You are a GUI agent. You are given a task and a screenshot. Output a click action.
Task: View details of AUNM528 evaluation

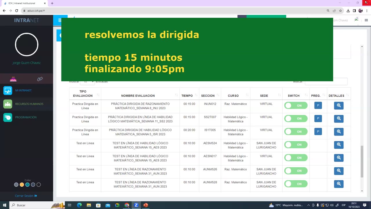tap(339, 184)
